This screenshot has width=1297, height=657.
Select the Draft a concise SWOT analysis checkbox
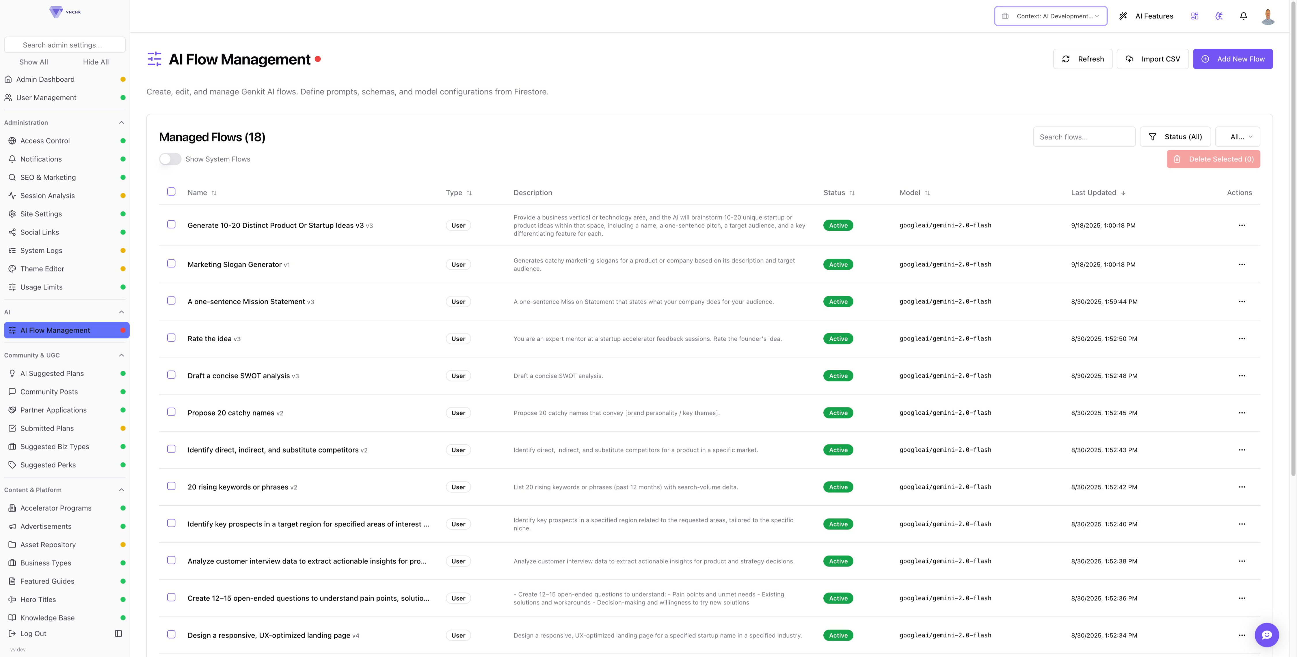(x=171, y=375)
